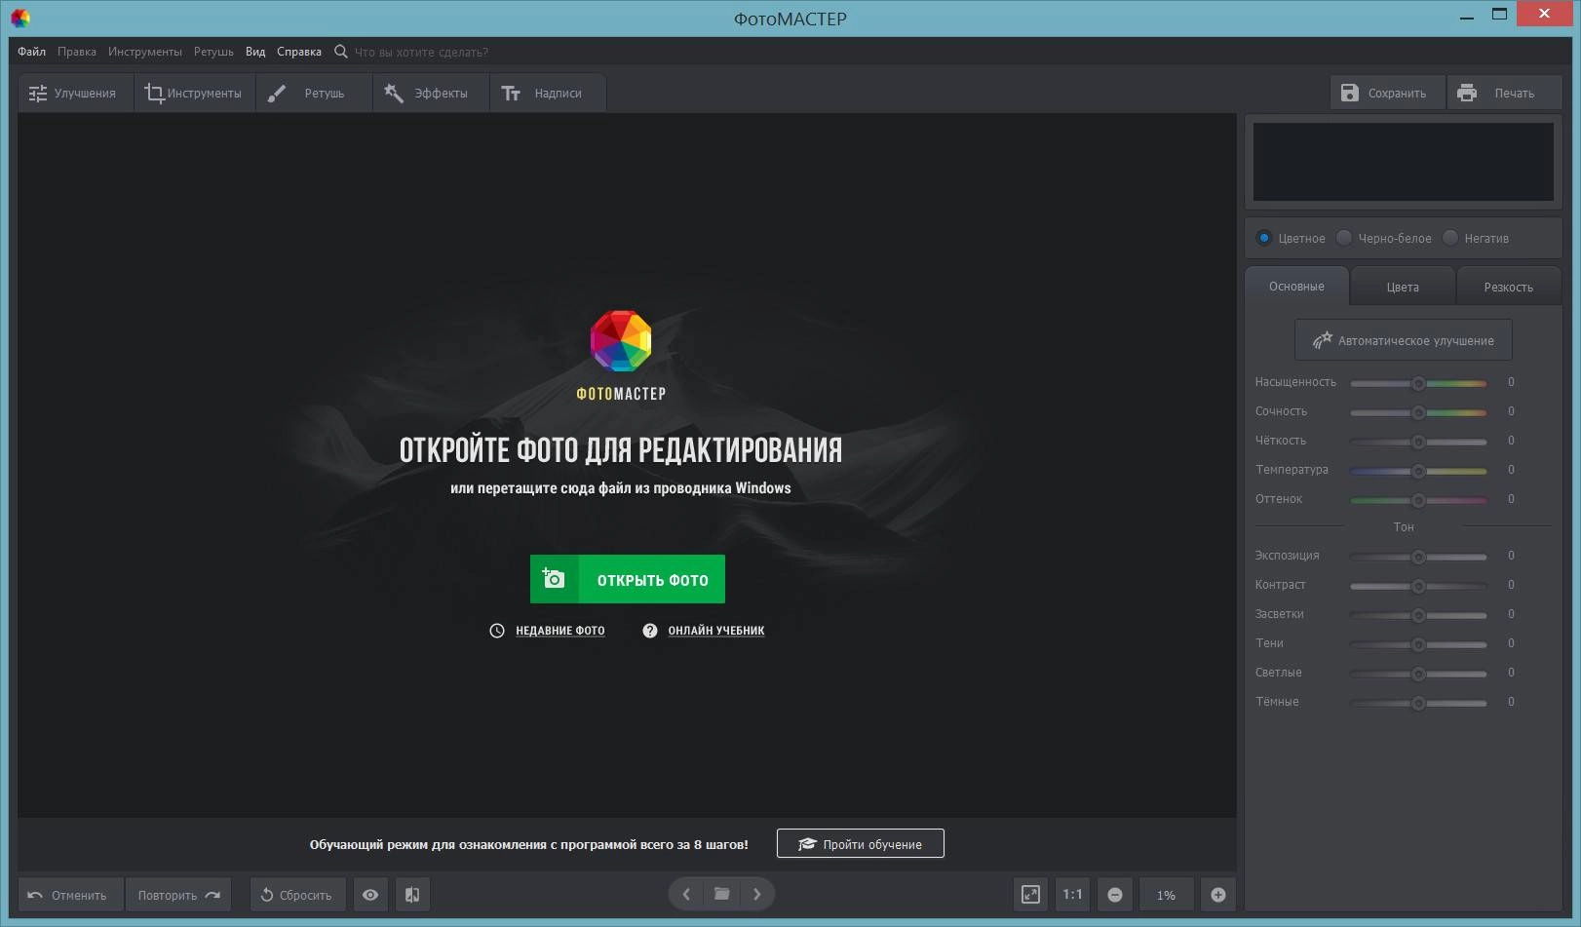
Task: Open the Вид menu
Action: click(255, 52)
